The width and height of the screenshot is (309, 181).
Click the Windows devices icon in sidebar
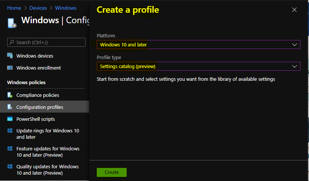point(10,56)
